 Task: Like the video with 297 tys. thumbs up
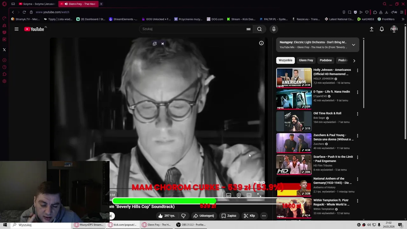tap(167, 216)
